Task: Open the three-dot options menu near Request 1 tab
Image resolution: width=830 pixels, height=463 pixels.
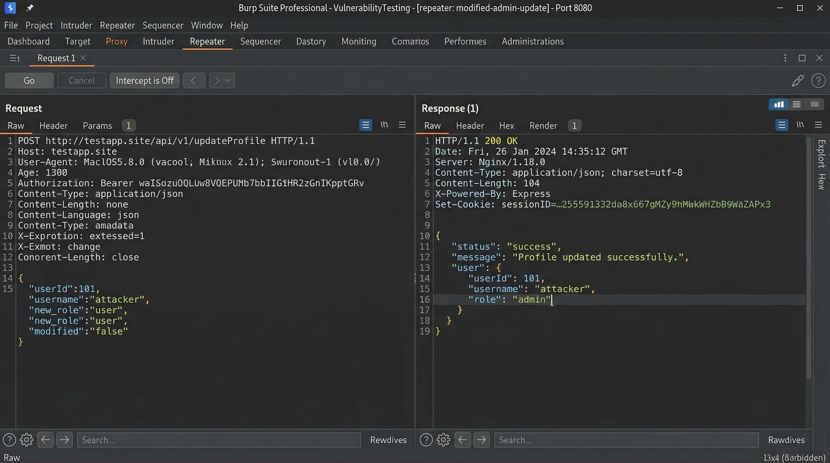Action: click(785, 58)
